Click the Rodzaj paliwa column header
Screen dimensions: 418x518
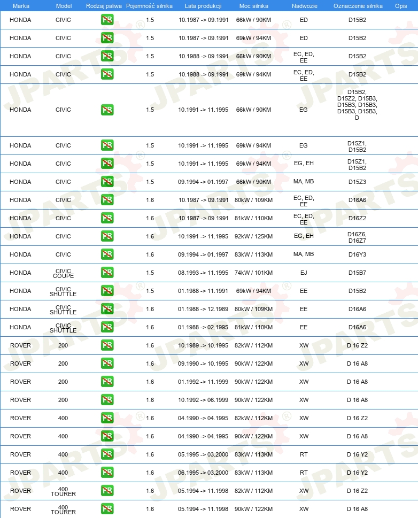click(104, 6)
